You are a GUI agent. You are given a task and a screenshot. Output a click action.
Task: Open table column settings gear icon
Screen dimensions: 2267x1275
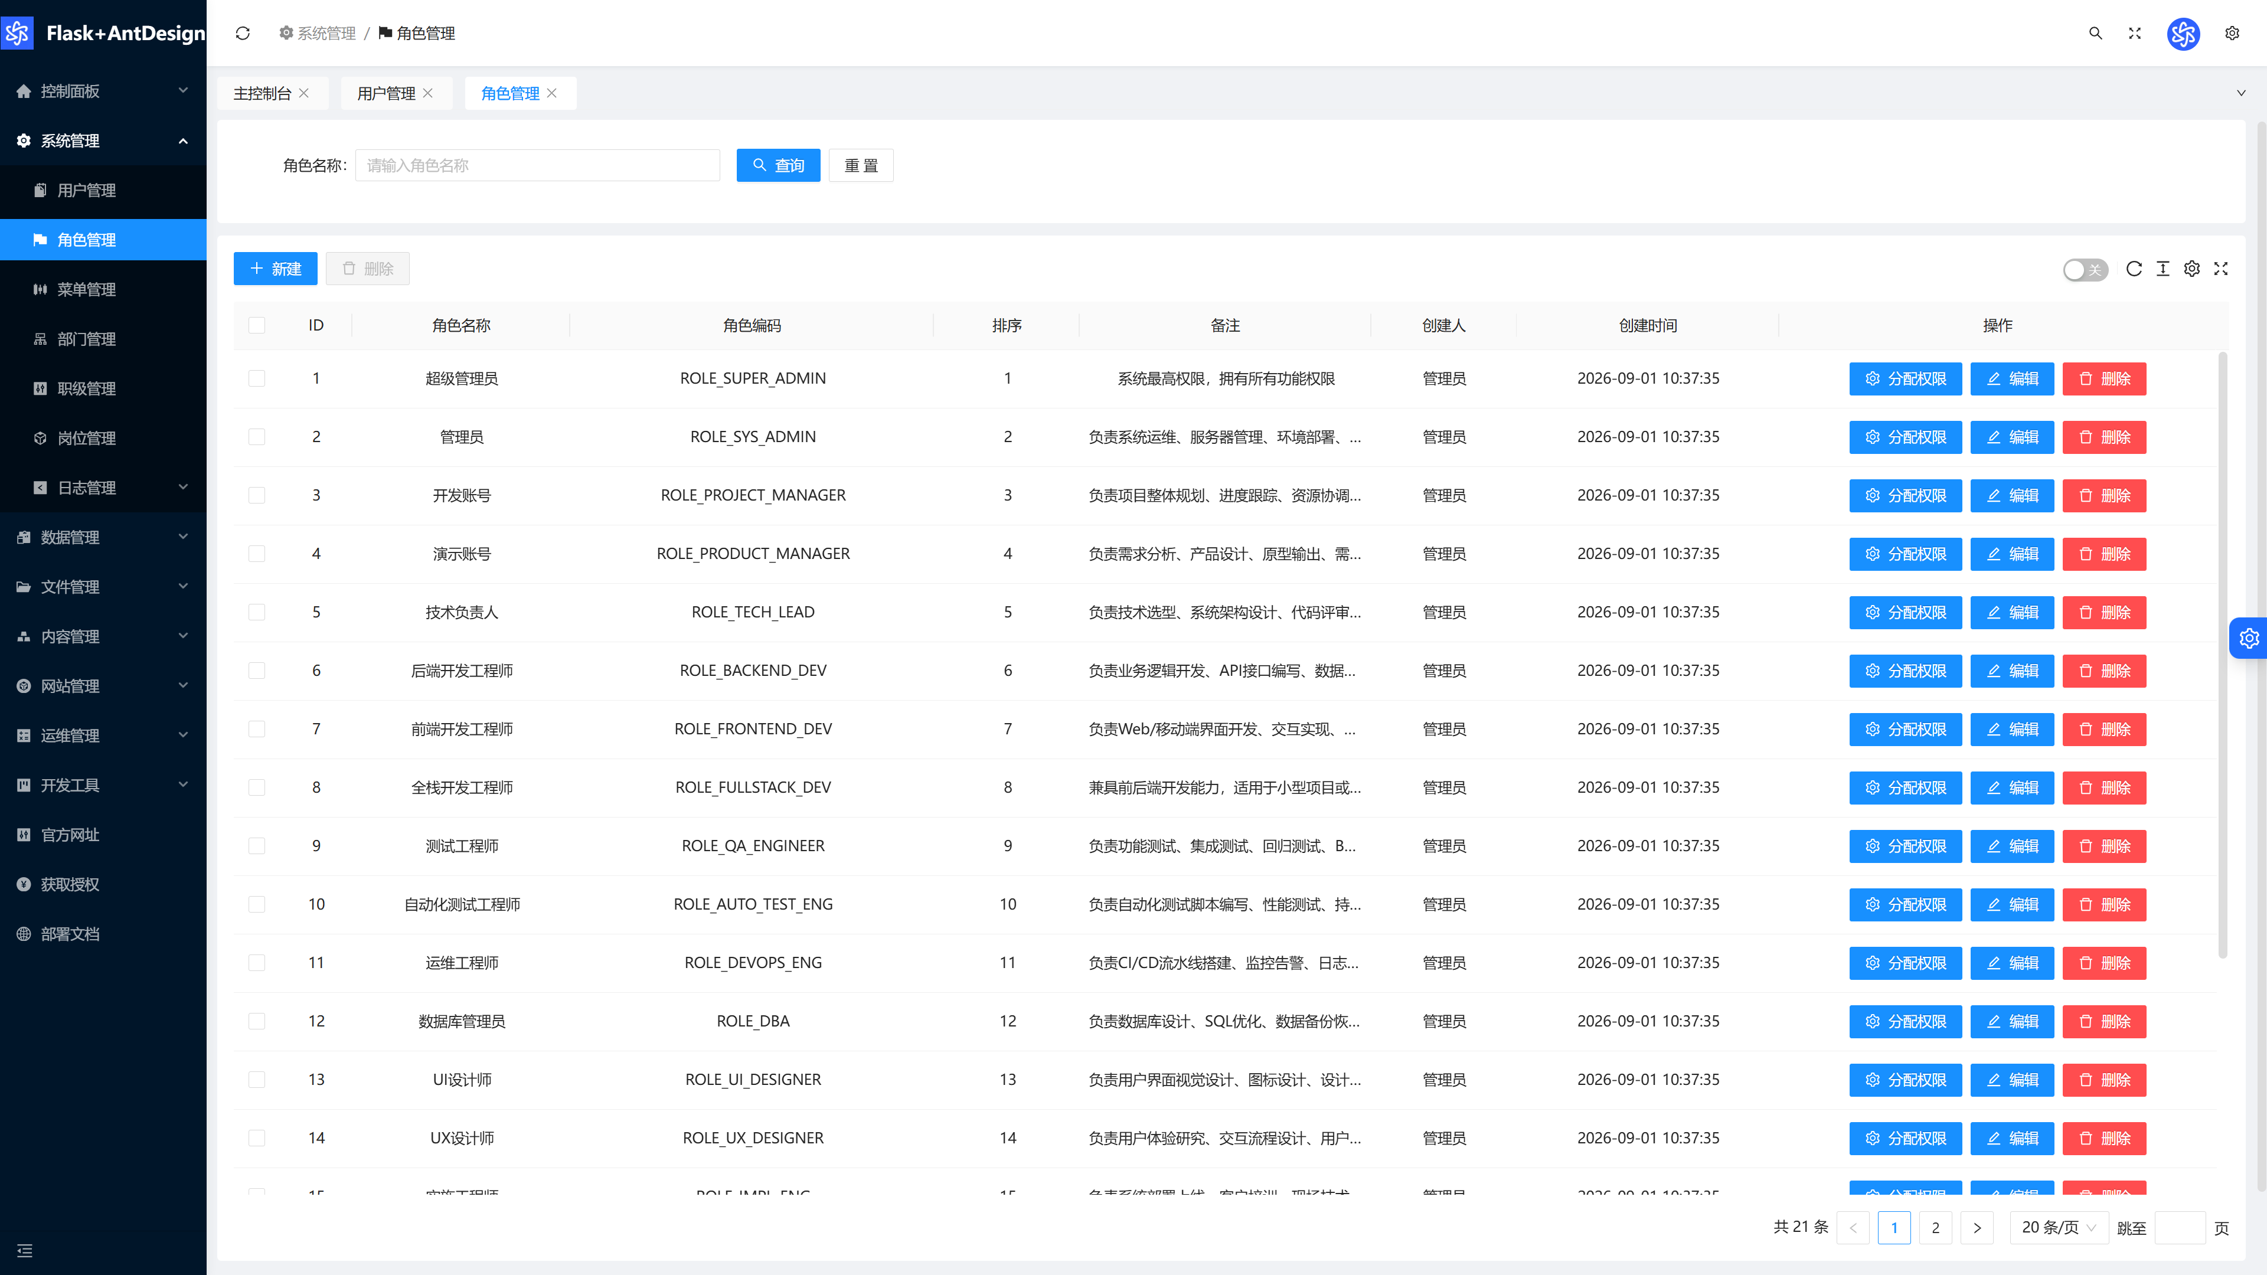click(2191, 269)
